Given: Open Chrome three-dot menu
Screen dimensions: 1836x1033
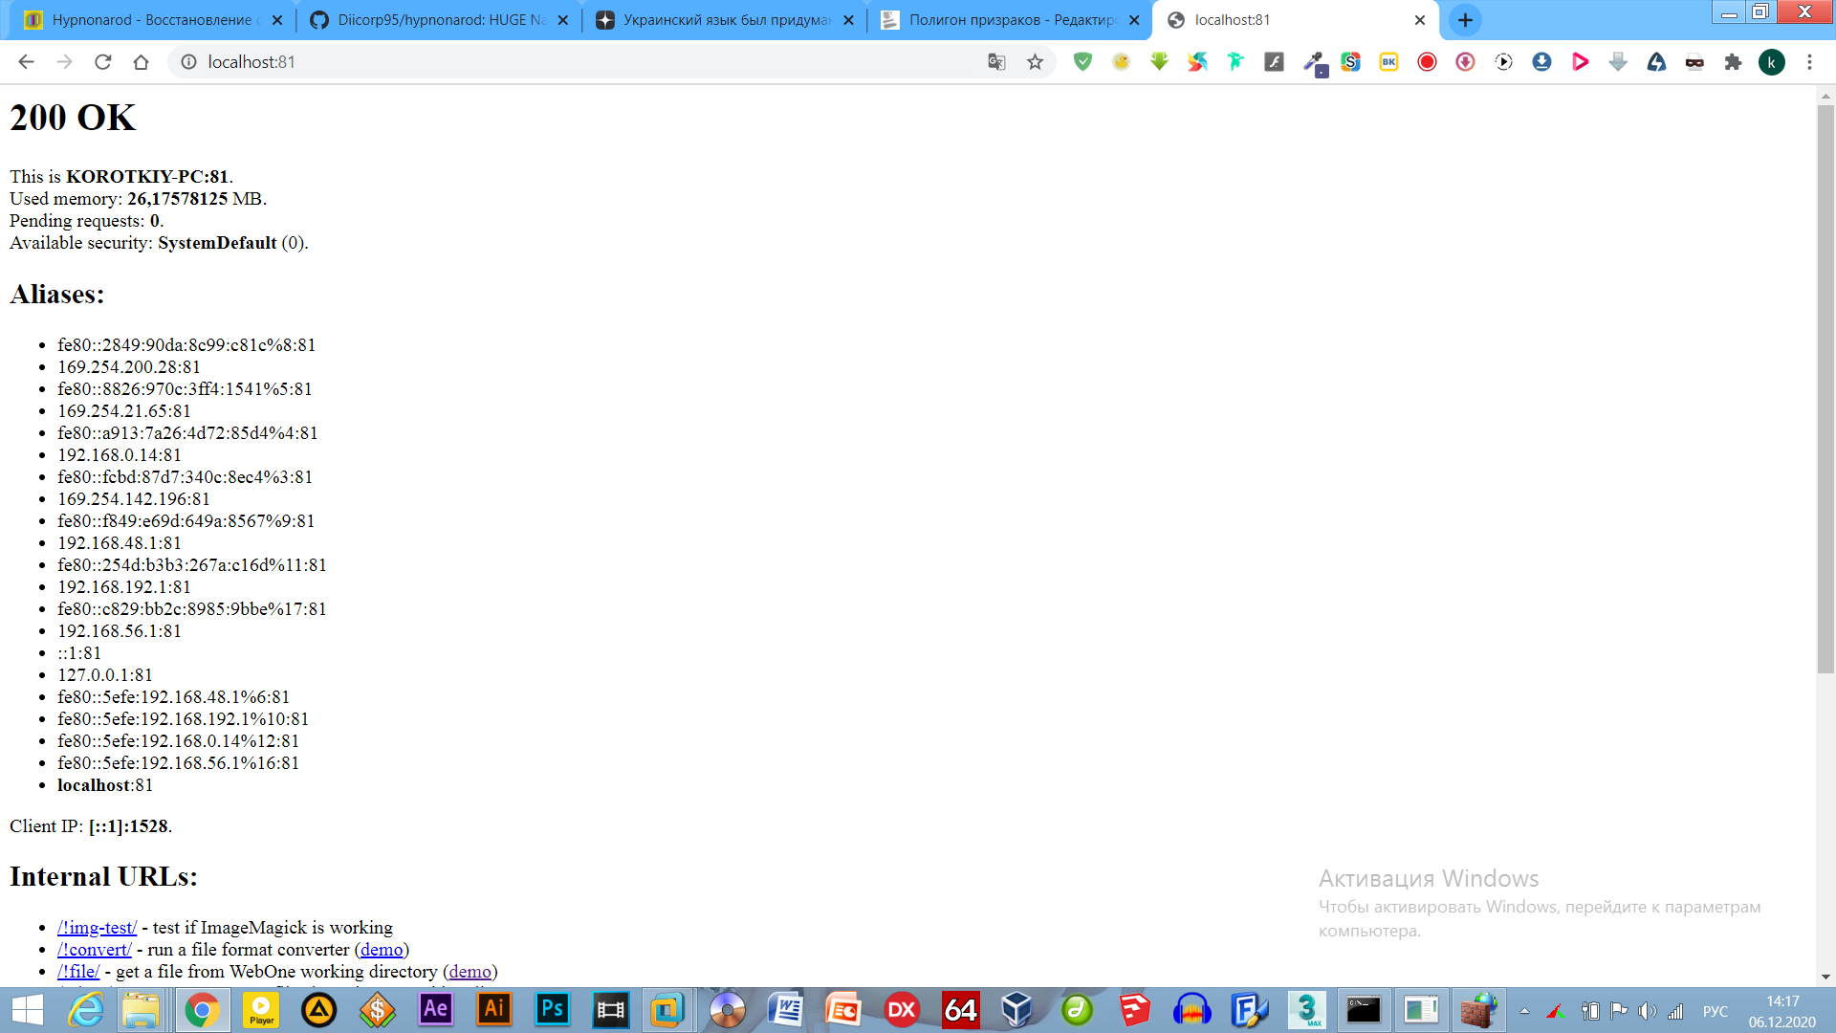Looking at the screenshot, I should [1809, 62].
